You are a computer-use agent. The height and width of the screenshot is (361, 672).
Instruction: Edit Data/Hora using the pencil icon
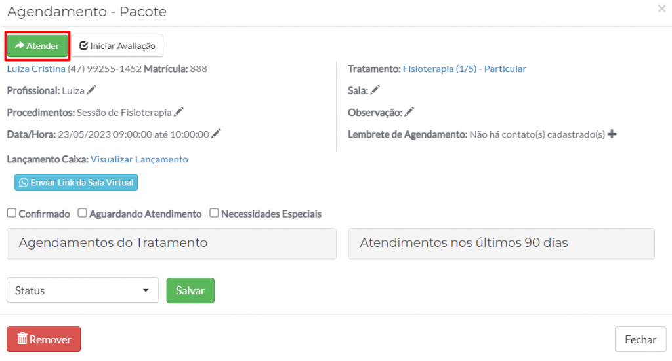coord(216,134)
